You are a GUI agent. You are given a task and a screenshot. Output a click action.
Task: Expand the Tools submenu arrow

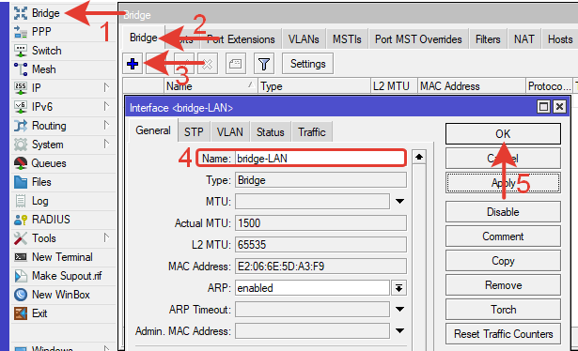(106, 237)
